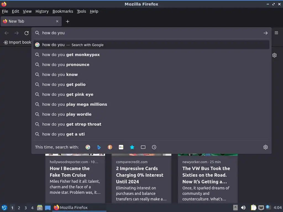Screen dimensions: 283x212
Task: Open the Help menu
Action: coord(94,11)
